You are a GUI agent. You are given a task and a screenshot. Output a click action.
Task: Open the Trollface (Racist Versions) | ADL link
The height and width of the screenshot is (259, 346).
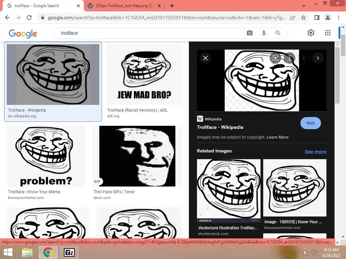click(x=138, y=110)
